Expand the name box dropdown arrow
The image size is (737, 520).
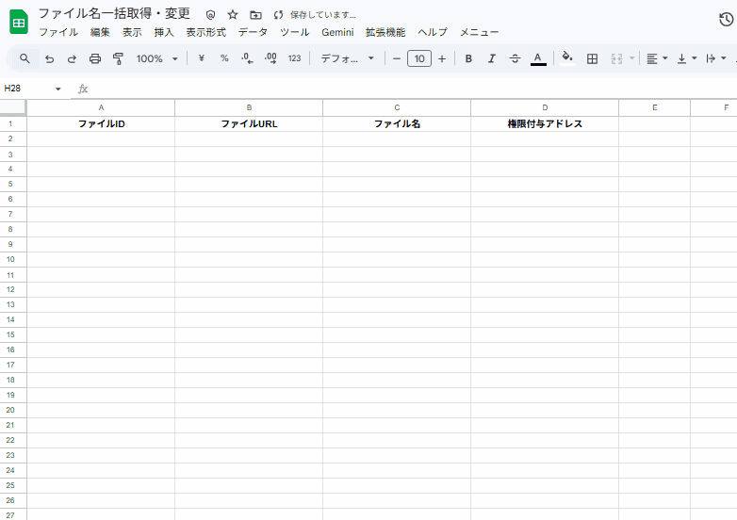coord(57,89)
